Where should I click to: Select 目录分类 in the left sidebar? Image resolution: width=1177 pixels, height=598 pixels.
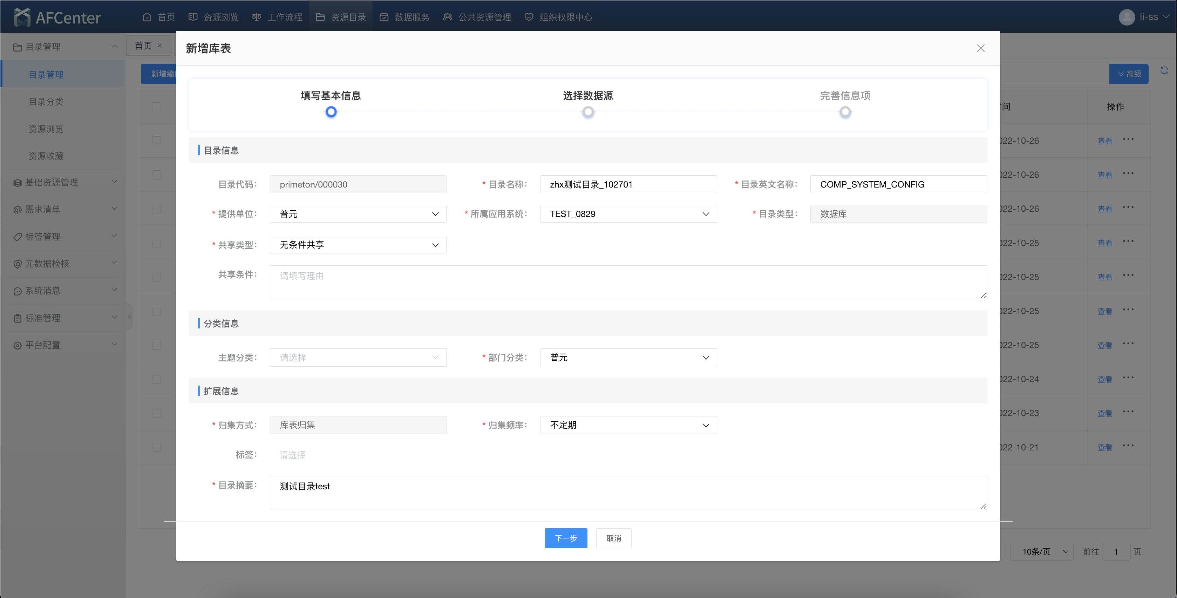click(x=46, y=102)
